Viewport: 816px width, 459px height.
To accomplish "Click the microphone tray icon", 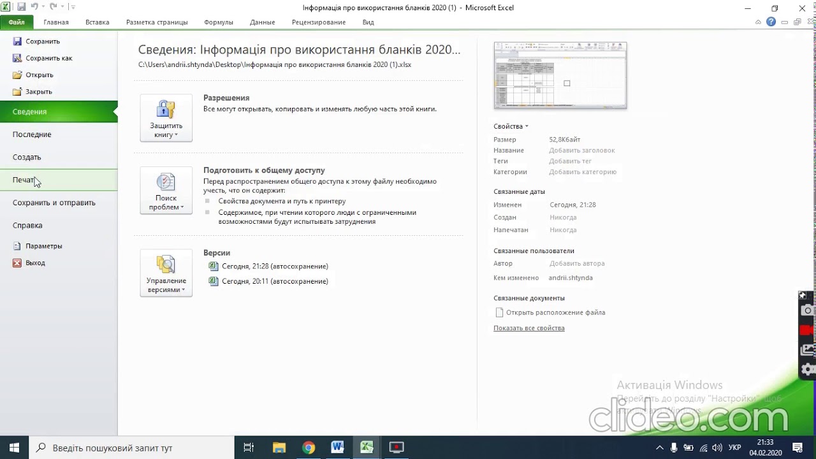I will [x=674, y=448].
